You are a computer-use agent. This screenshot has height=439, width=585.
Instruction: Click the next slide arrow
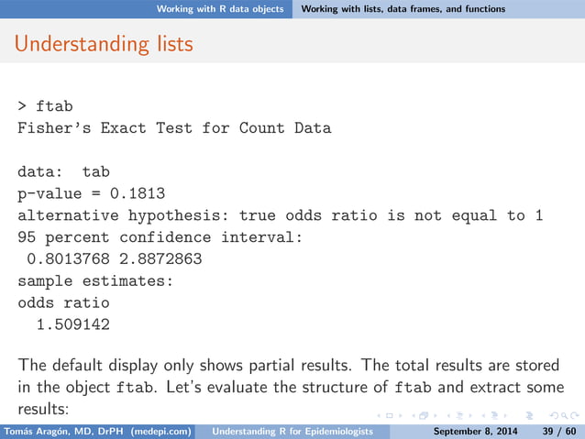point(401,415)
